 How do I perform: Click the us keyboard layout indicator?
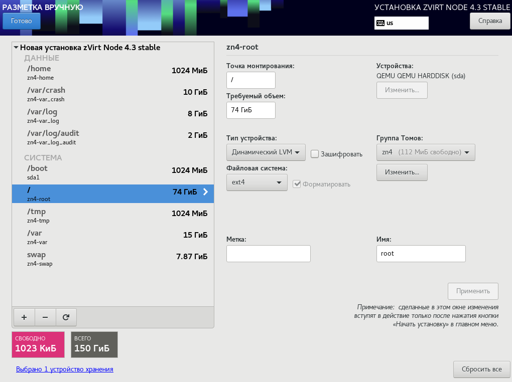[x=401, y=23]
